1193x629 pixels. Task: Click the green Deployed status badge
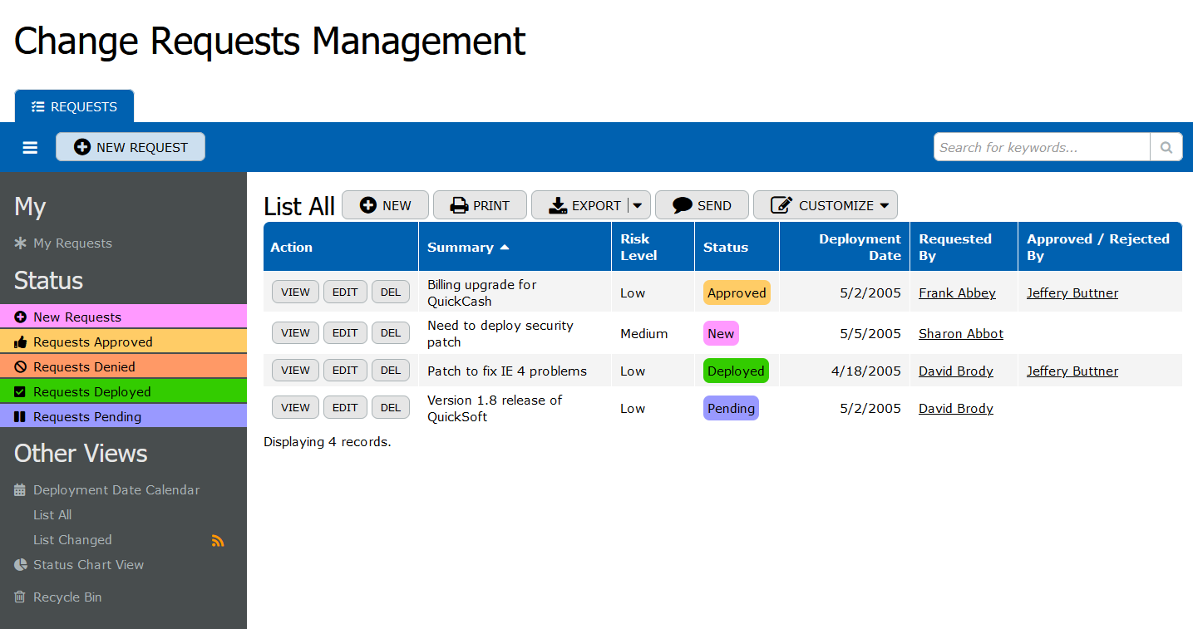pyautogui.click(x=736, y=371)
